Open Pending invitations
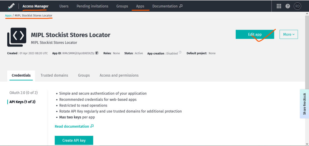 (x=92, y=6)
